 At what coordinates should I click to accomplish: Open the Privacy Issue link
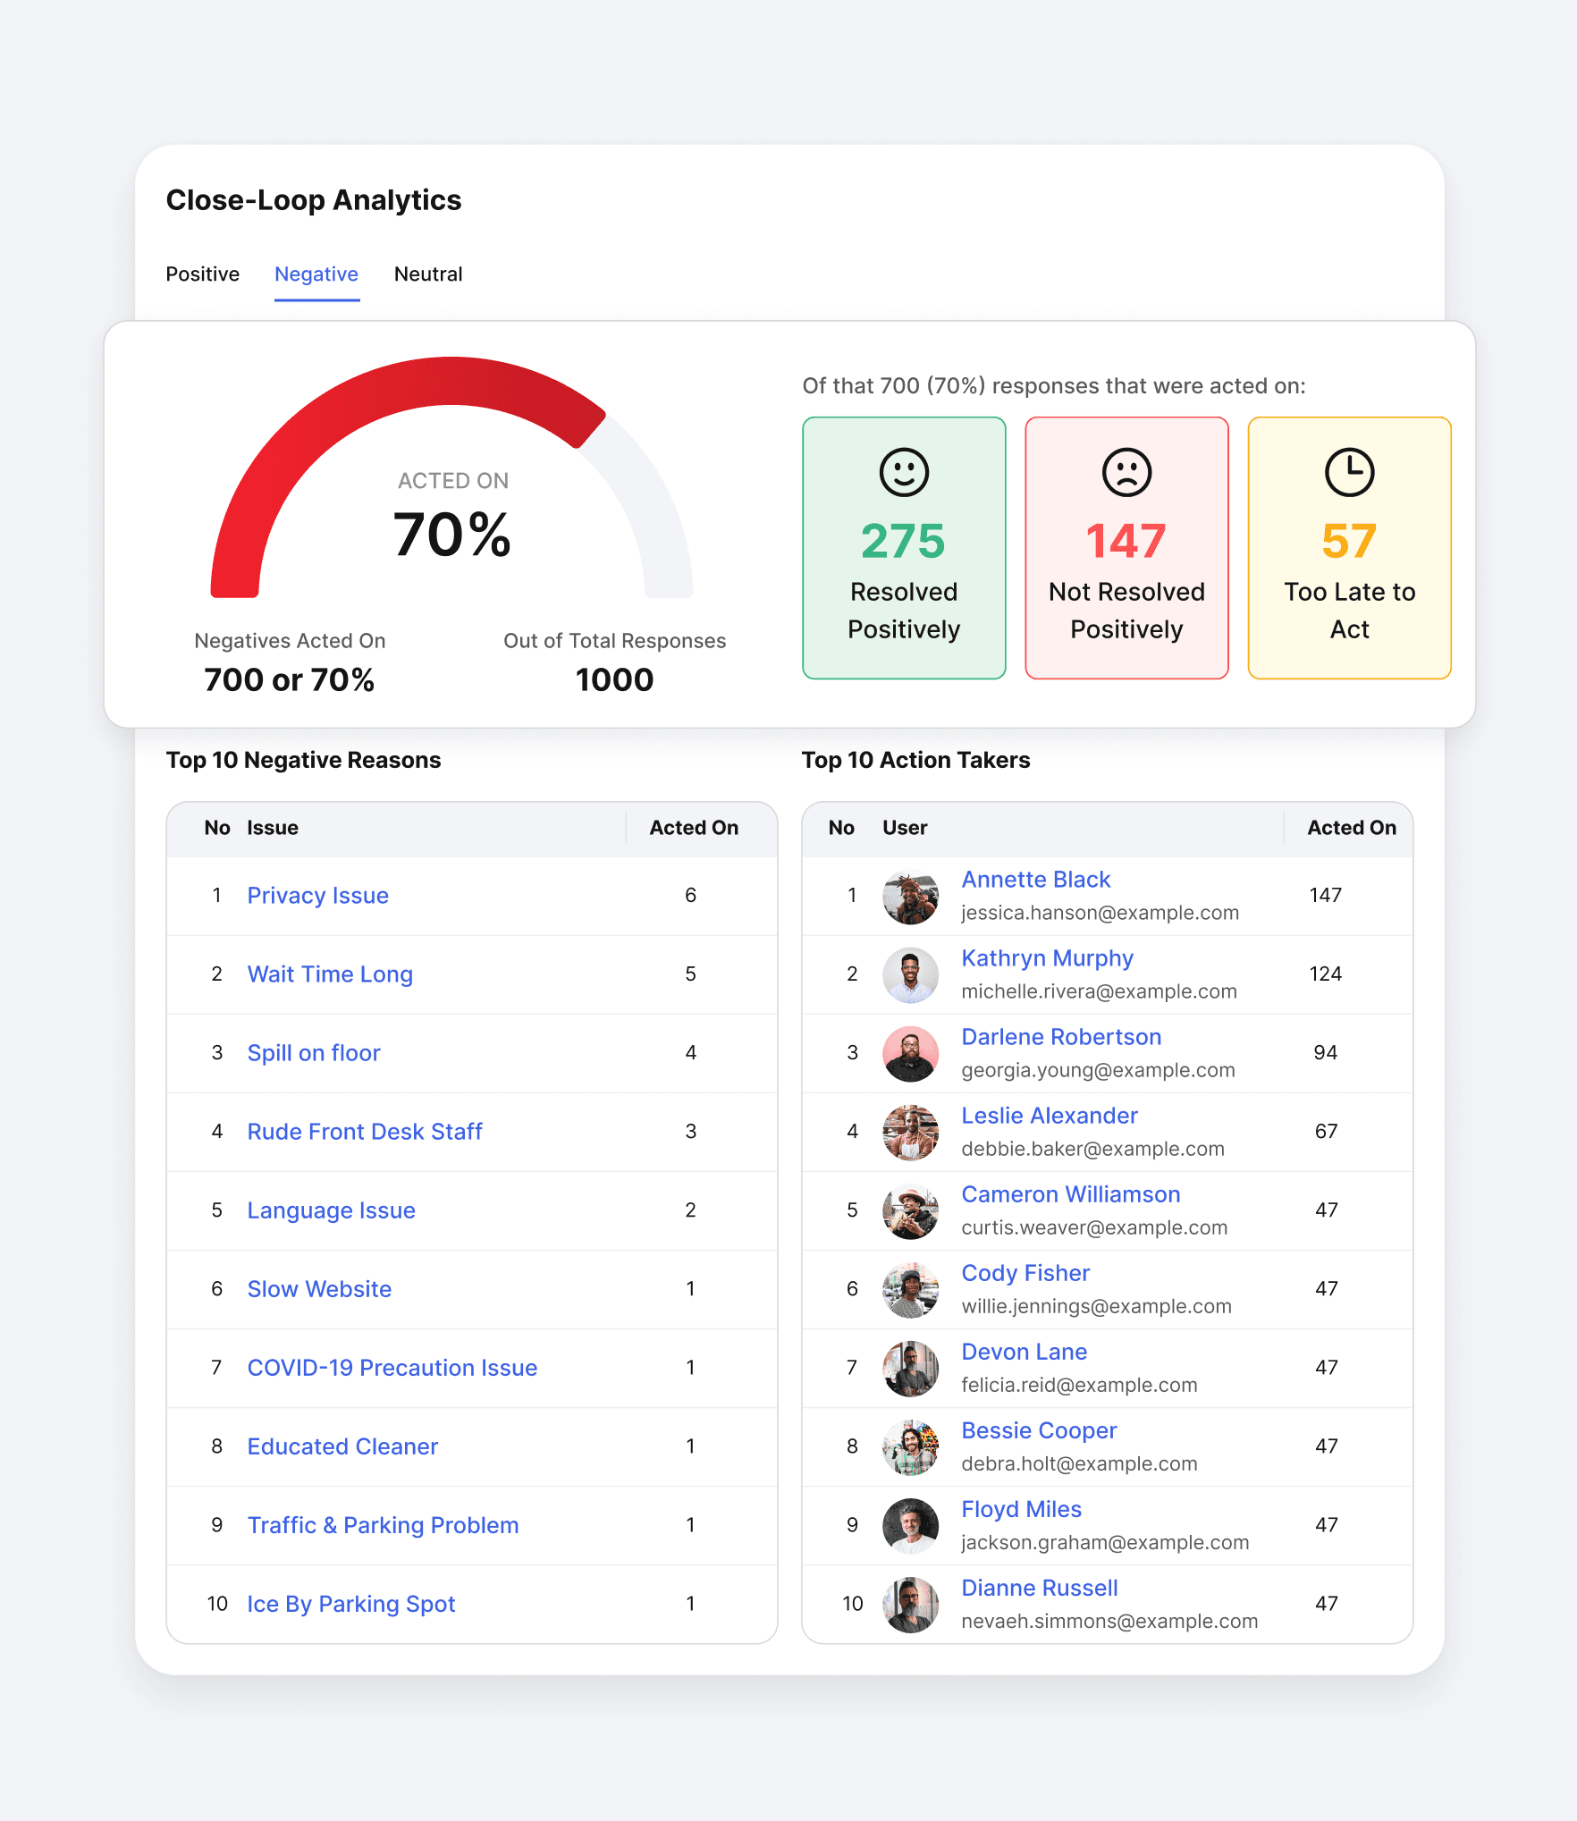click(x=317, y=896)
